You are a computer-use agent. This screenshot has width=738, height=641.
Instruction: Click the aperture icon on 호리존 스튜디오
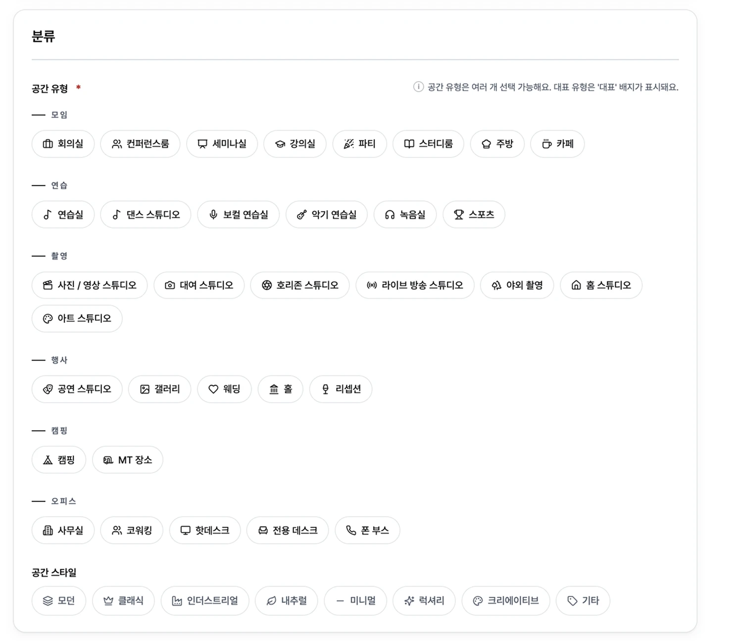[x=267, y=285]
